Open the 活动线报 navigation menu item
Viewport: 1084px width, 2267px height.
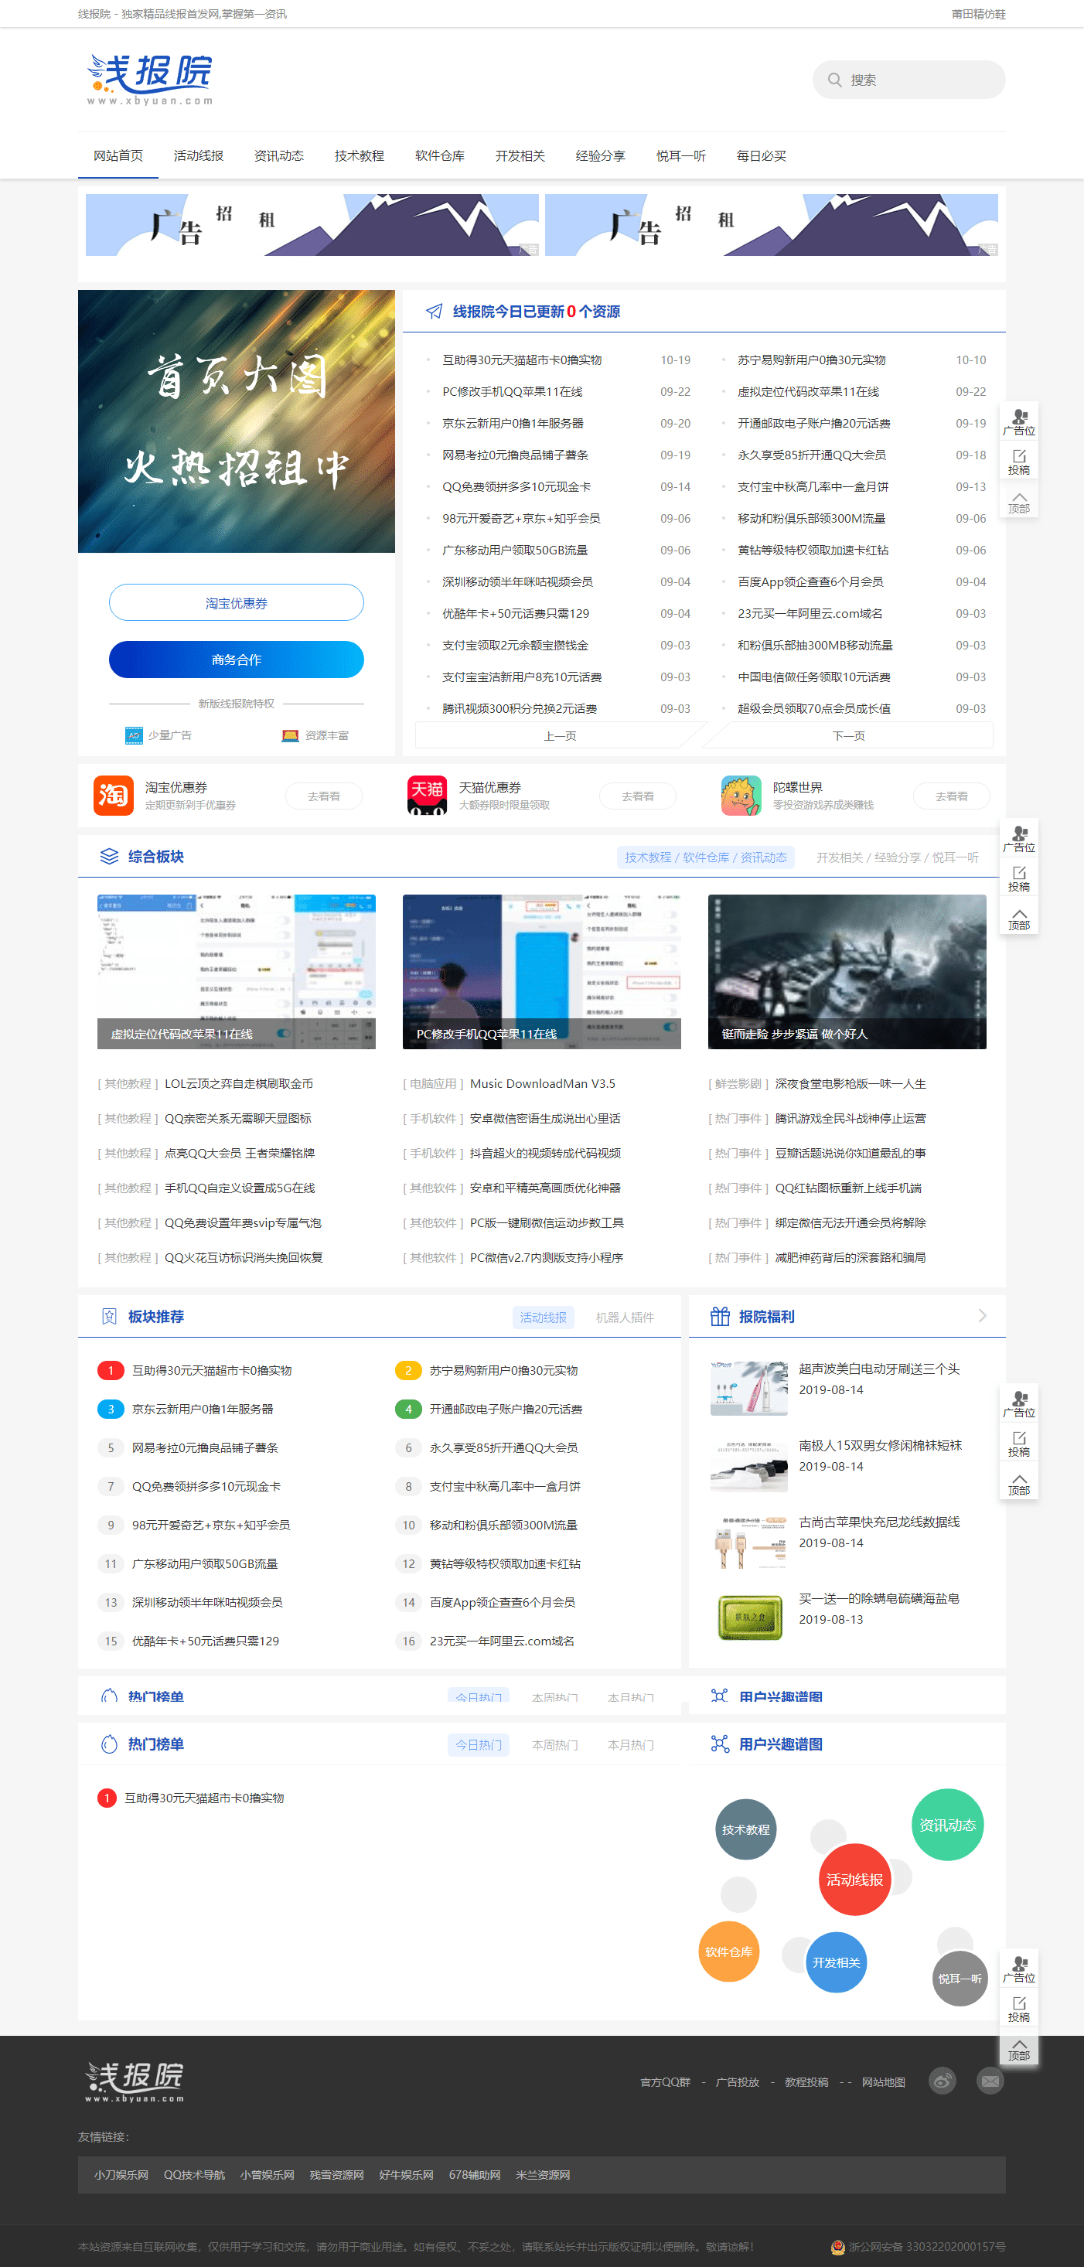[198, 155]
